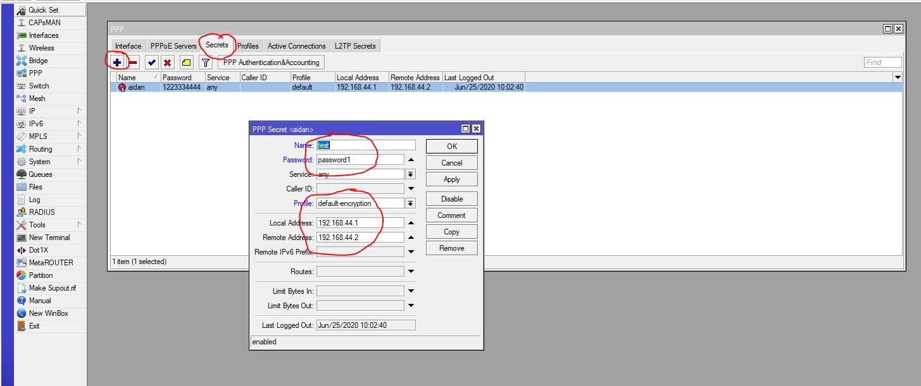Open comment editor via yellow note icon
This screenshot has height=386, width=921.
(186, 63)
